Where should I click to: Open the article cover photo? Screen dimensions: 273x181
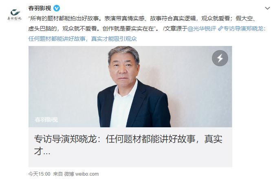(130, 87)
